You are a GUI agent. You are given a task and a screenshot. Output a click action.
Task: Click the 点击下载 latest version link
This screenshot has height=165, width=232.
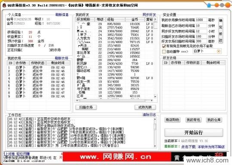point(188,147)
